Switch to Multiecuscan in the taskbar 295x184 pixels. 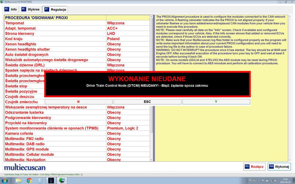click(x=62, y=181)
